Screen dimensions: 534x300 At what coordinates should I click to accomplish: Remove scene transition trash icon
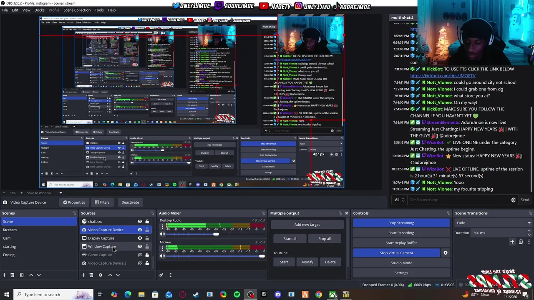point(521,242)
